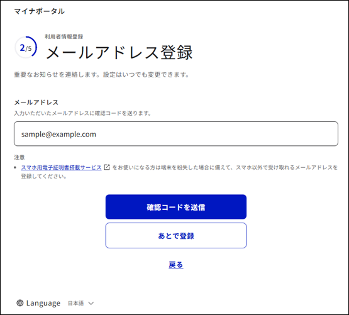Viewport: 349px width, 315px height.
Task: Choose あとで登録 to register later
Action: point(176,236)
